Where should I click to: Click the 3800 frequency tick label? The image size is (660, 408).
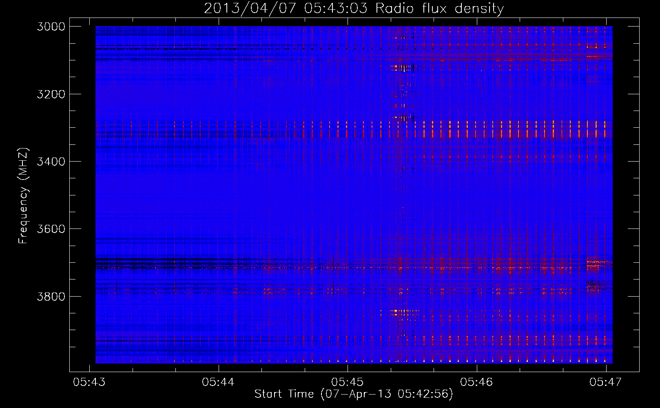[51, 296]
